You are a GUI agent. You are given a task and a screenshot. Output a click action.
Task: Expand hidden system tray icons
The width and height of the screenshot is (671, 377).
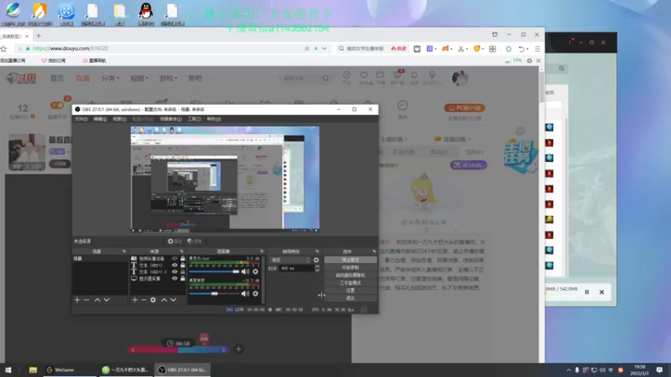[569, 370]
